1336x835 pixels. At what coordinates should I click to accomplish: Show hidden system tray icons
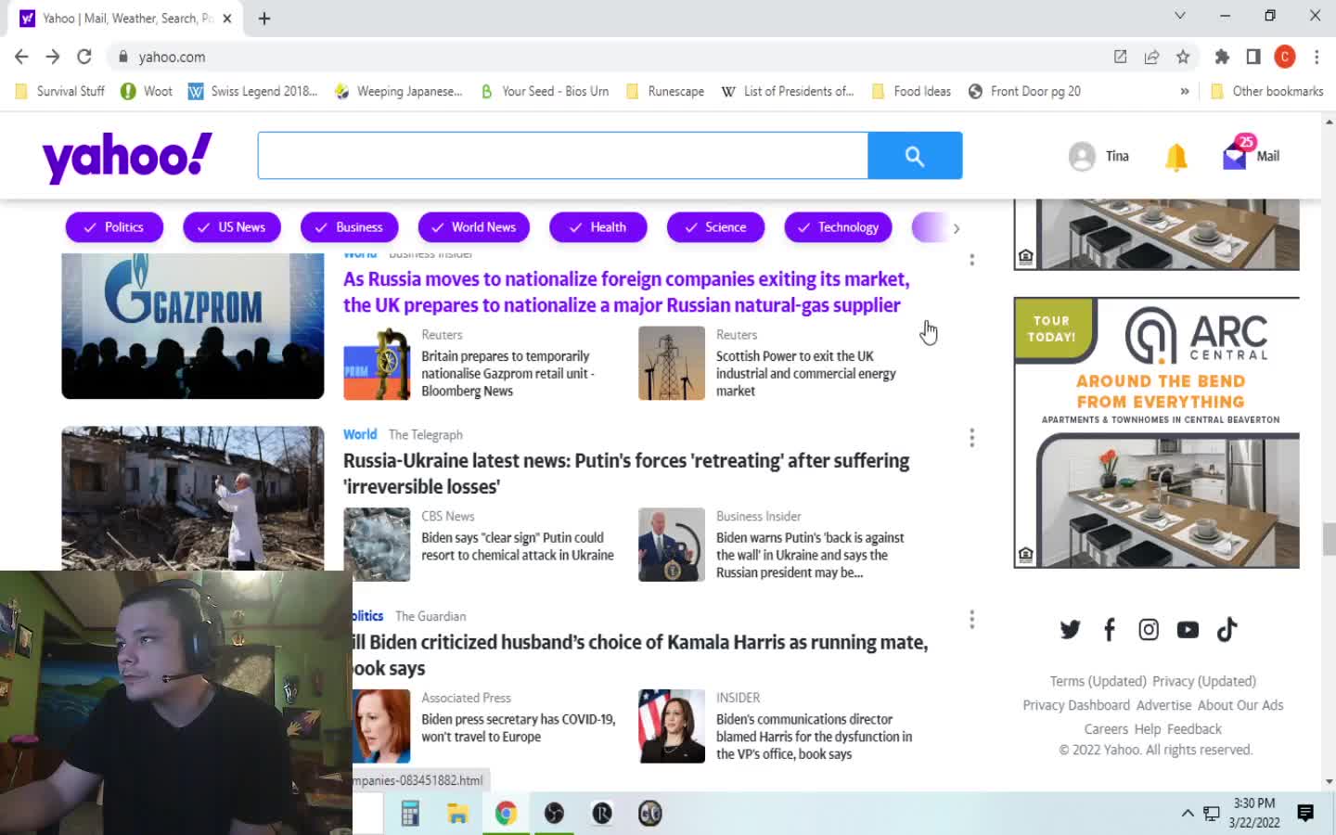[x=1188, y=814]
